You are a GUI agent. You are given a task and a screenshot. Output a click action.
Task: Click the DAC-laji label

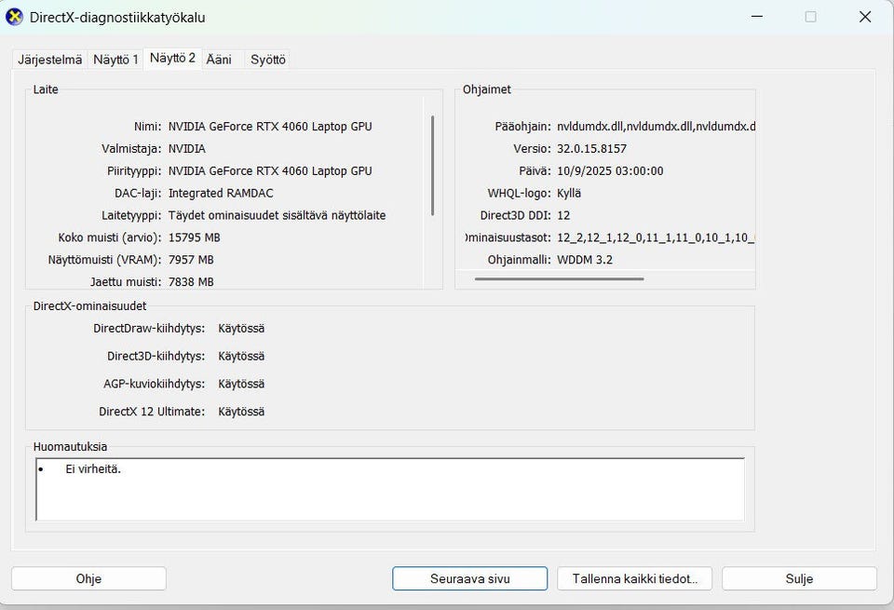tap(138, 194)
